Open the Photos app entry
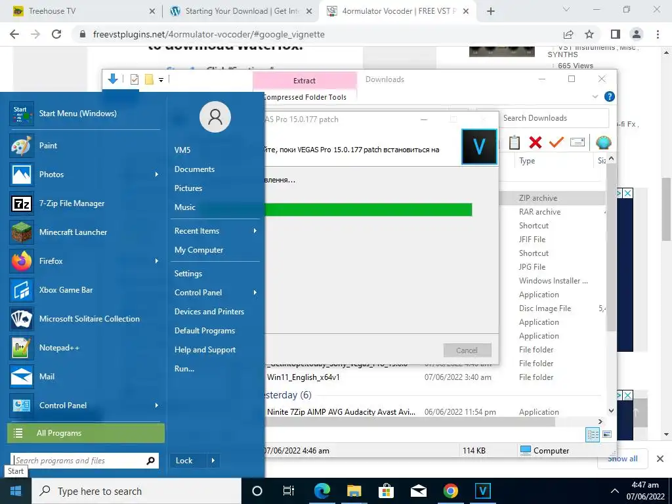 click(x=83, y=175)
